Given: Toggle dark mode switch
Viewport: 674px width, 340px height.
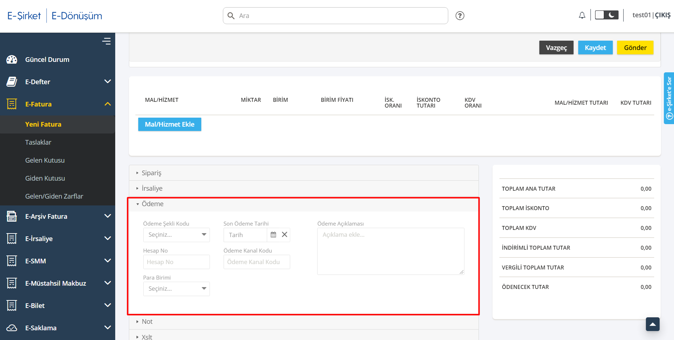Looking at the screenshot, I should (607, 15).
